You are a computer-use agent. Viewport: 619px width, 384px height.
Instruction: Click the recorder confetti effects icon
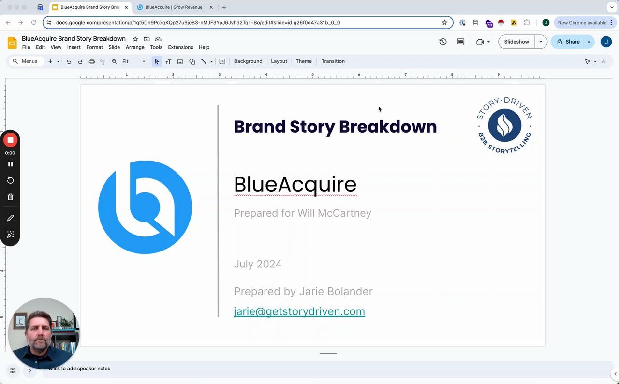10,235
